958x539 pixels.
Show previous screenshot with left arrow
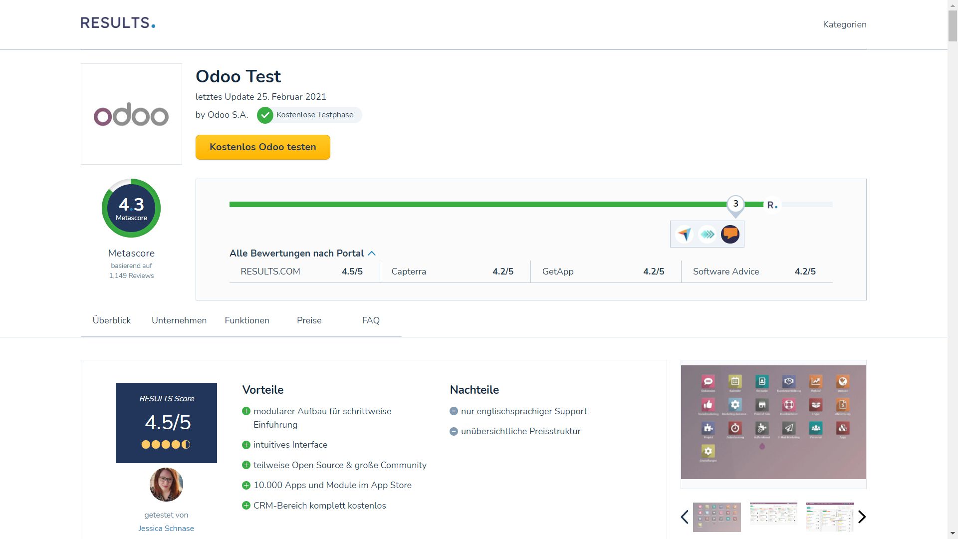pyautogui.click(x=685, y=517)
